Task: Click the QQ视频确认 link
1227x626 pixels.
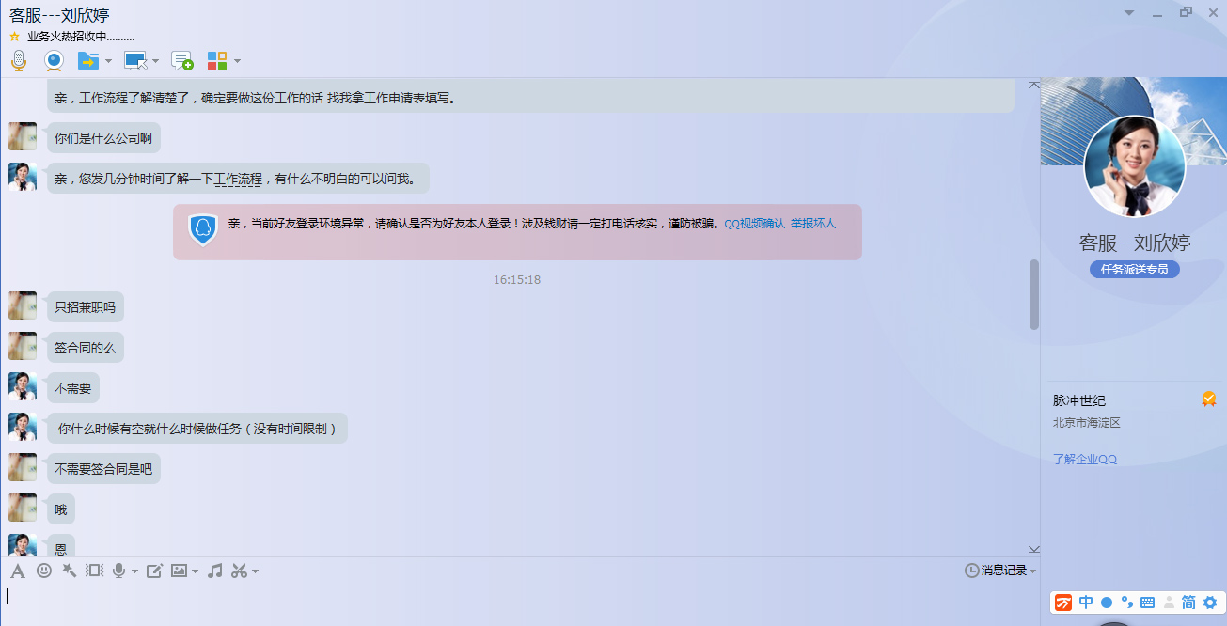Action: pos(754,224)
